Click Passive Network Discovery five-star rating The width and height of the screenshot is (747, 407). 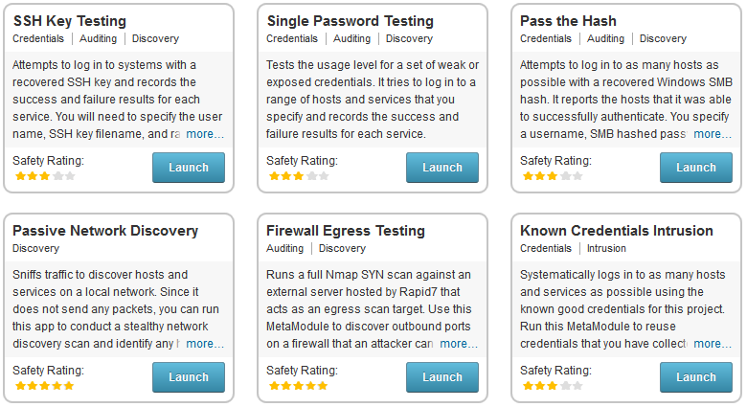[44, 386]
